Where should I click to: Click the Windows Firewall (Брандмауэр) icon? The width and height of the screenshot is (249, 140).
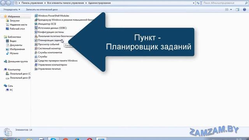click(36, 20)
